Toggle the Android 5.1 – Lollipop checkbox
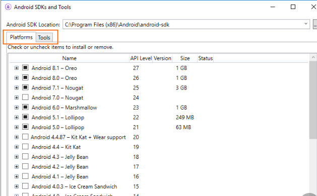Screen dimensions: 317x196 click(25, 117)
